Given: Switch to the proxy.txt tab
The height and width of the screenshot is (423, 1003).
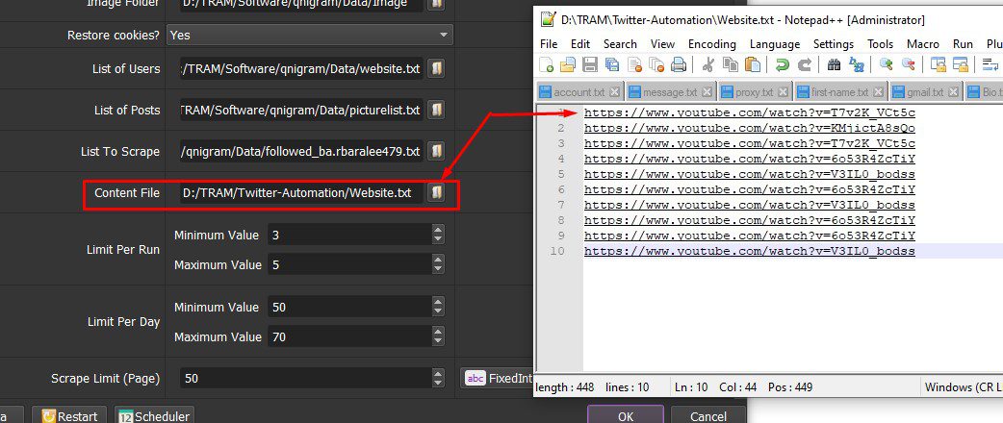Looking at the screenshot, I should (754, 92).
